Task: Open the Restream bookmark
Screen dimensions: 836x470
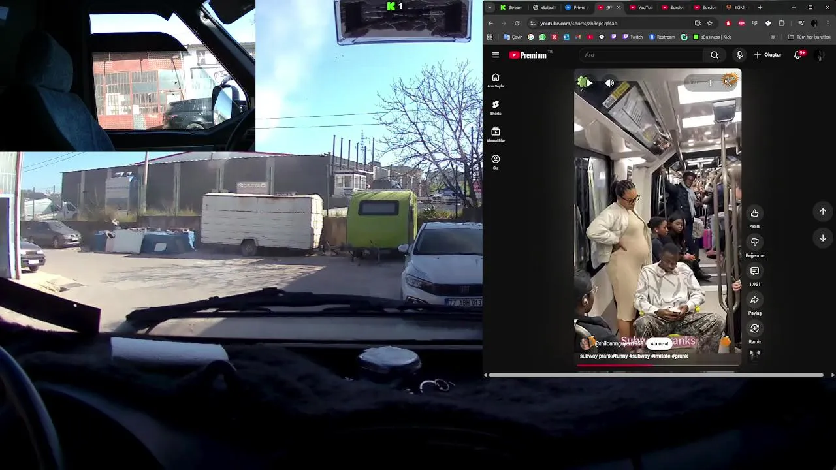Action: tap(662, 37)
